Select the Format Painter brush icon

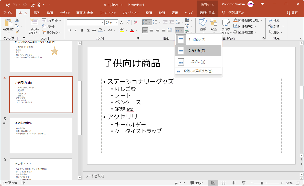tap(17, 32)
